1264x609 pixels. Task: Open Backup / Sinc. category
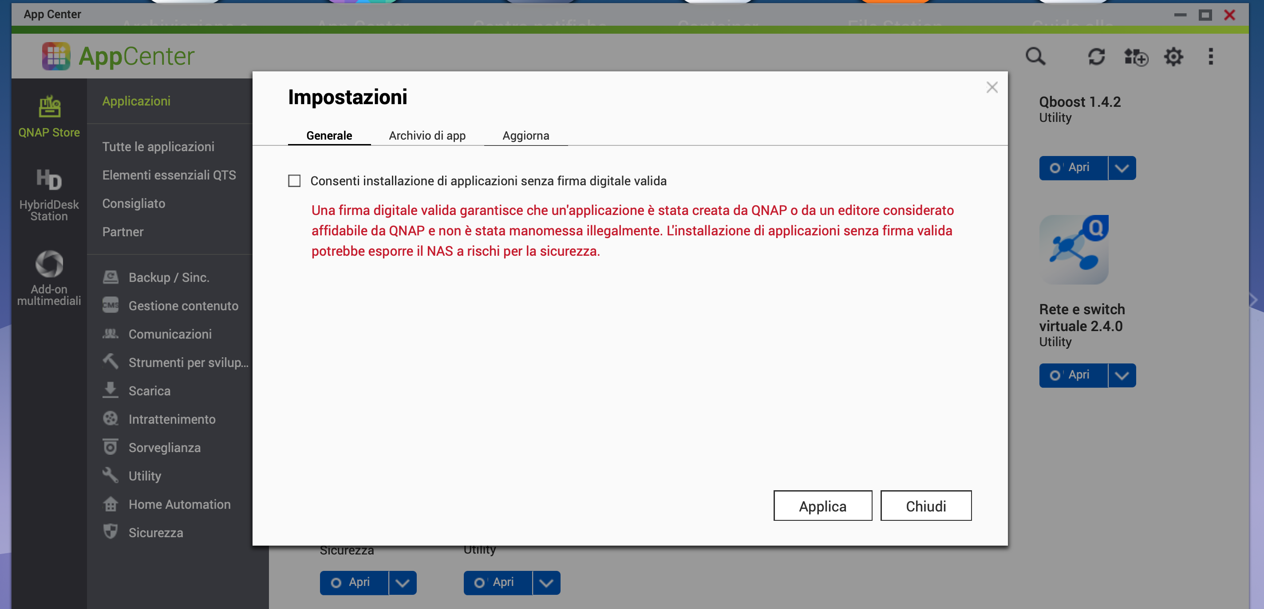coord(168,277)
